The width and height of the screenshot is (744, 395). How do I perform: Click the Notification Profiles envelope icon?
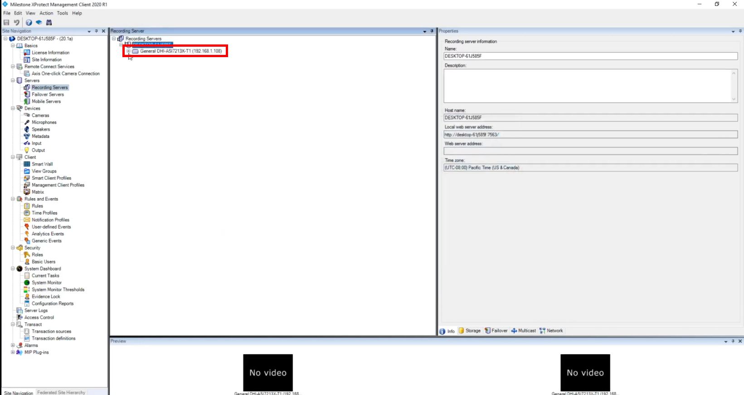pyautogui.click(x=27, y=220)
